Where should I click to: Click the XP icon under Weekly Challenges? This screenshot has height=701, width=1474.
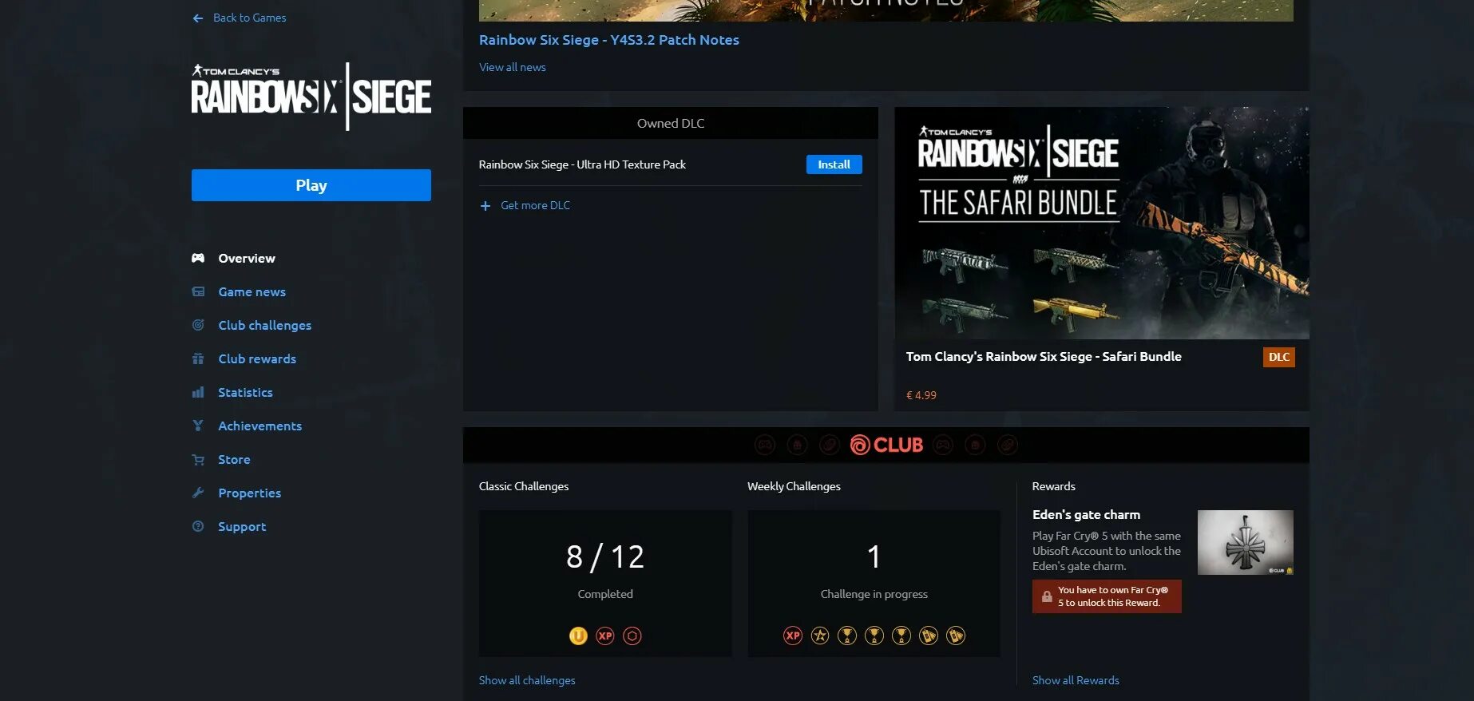(793, 636)
